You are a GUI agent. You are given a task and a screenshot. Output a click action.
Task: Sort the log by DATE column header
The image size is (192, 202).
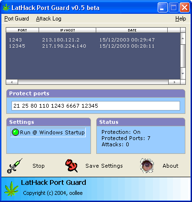coord(132,30)
